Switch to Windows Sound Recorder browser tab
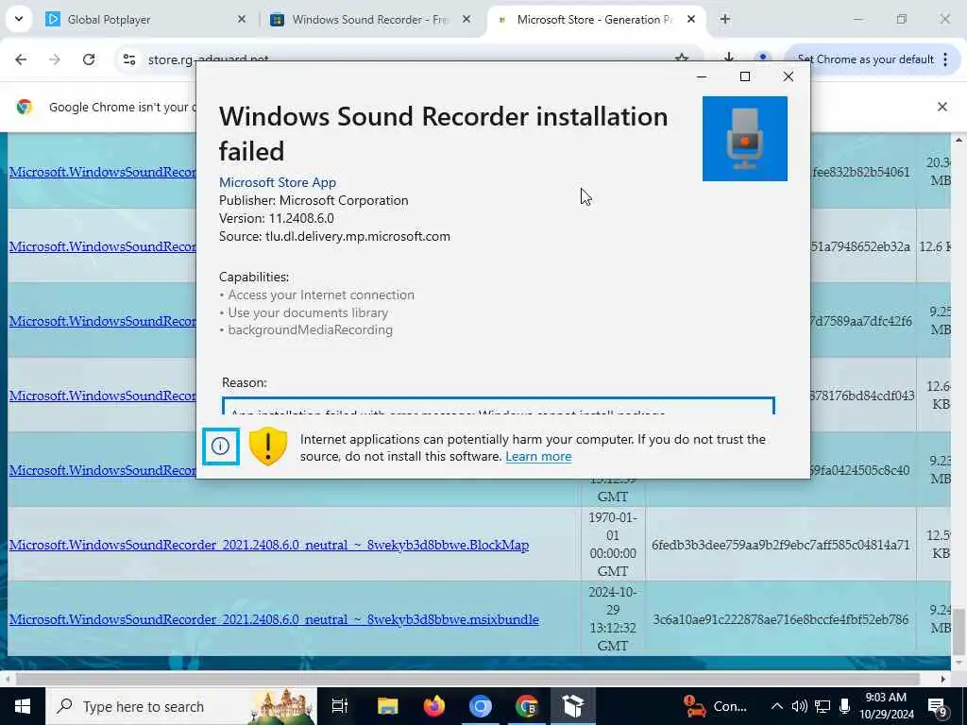The image size is (967, 725). tap(370, 20)
